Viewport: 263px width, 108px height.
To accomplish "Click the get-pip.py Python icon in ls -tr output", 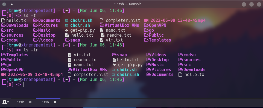I will click(x=114, y=65).
